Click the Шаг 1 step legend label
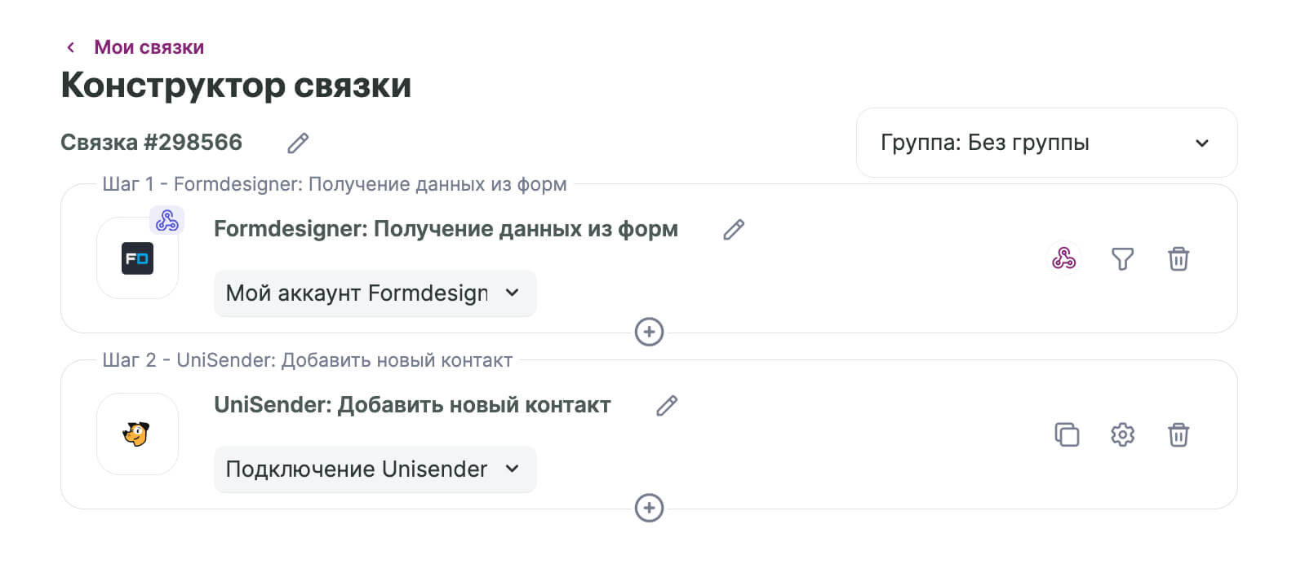 335,184
